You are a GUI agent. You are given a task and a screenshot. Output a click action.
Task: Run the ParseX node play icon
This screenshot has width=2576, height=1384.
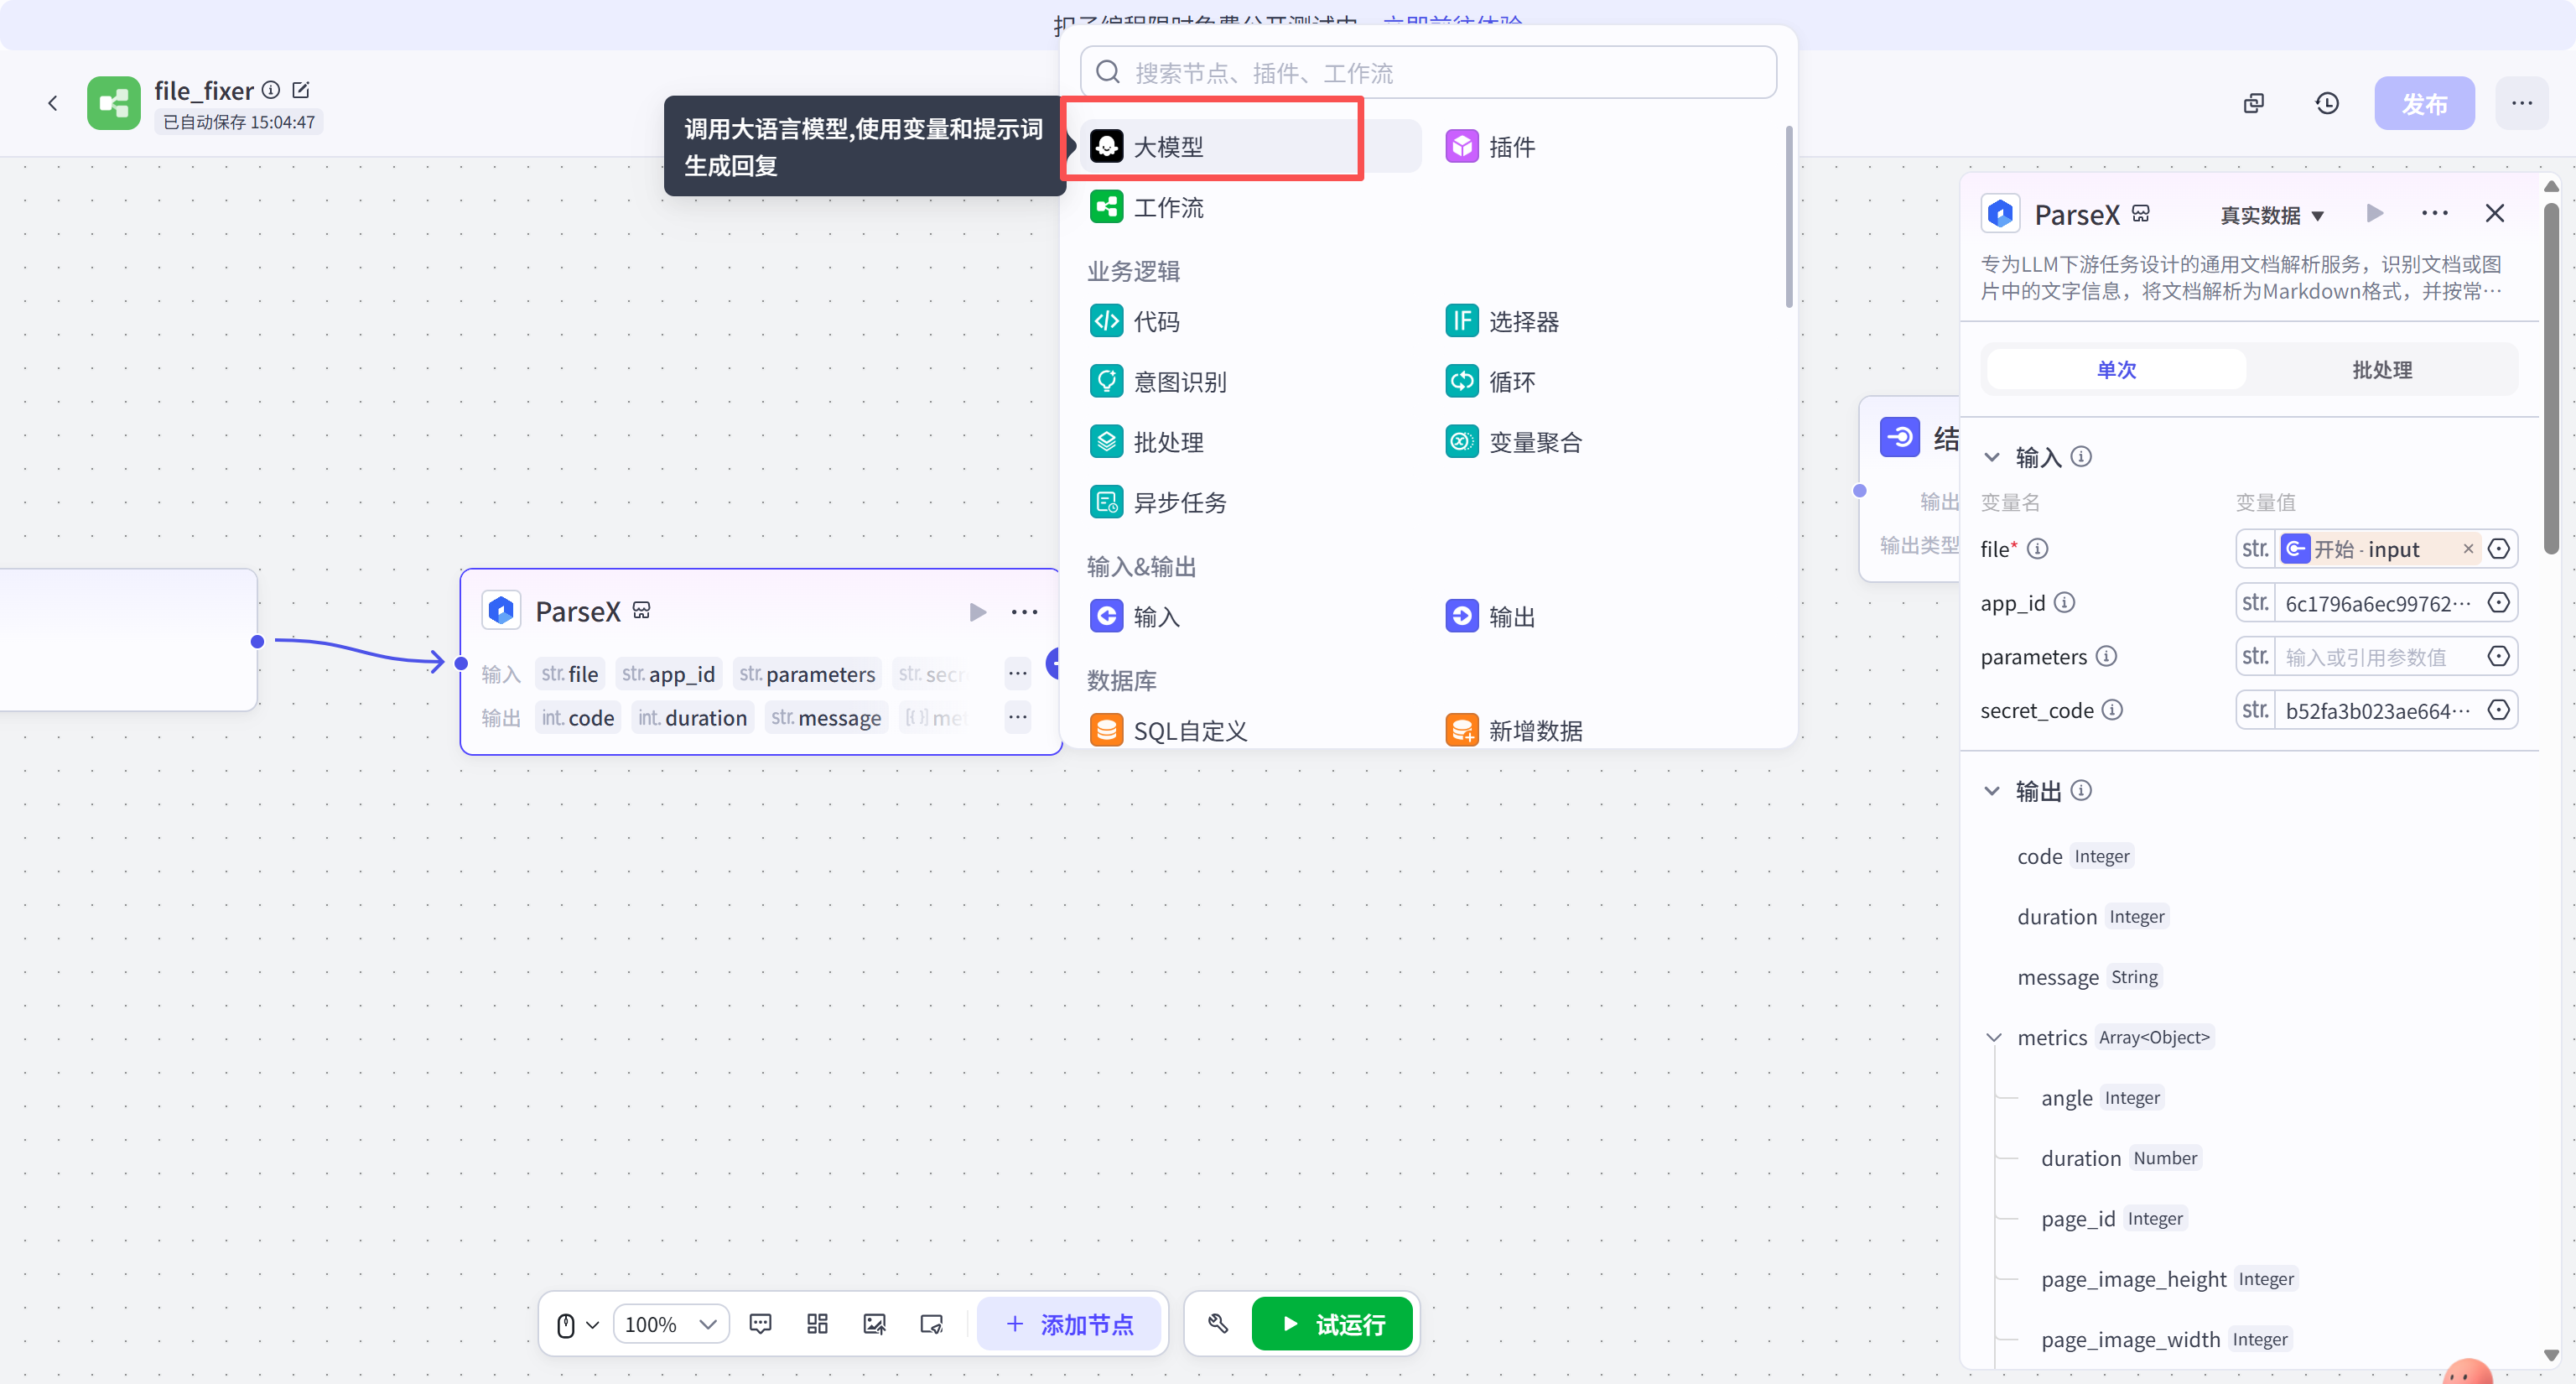[x=977, y=612]
